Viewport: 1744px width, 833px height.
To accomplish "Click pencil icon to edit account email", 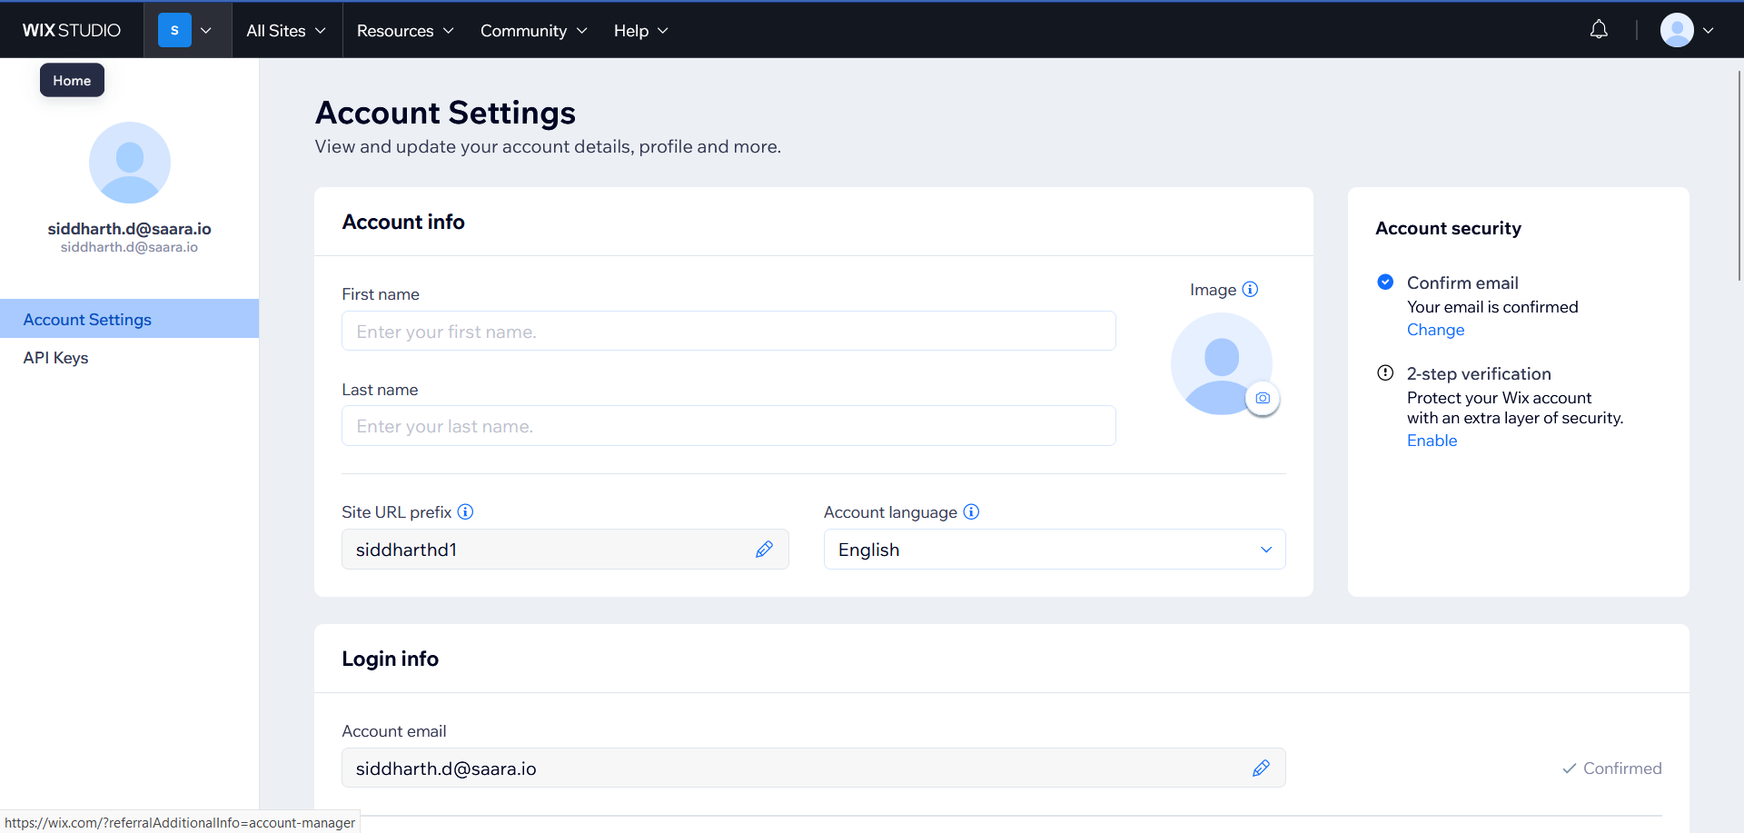I will pos(1261,769).
